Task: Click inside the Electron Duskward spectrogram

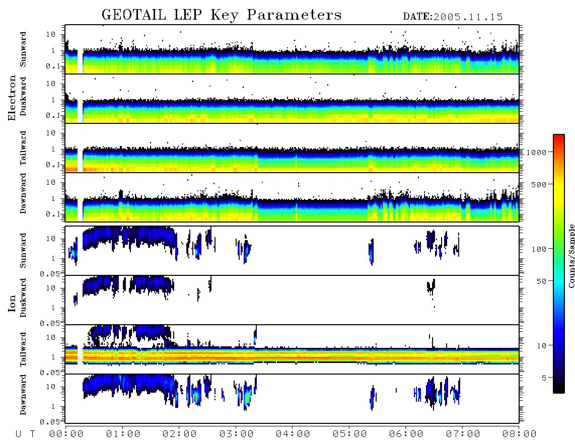Action: click(292, 99)
